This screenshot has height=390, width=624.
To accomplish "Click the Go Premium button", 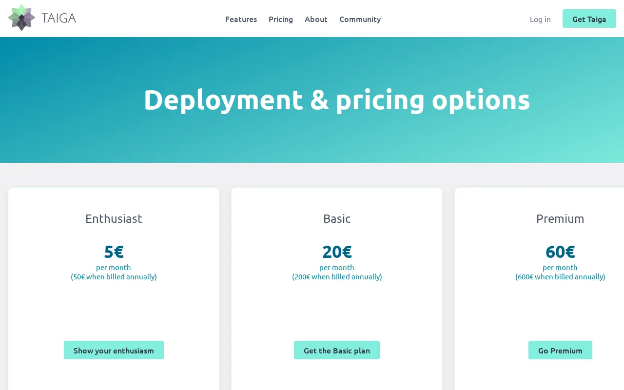I will coord(560,350).
